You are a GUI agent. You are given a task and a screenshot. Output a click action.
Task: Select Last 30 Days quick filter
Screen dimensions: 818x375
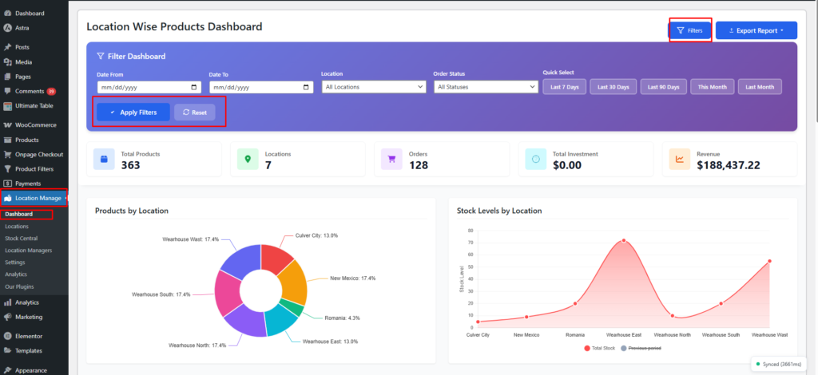(x=612, y=86)
